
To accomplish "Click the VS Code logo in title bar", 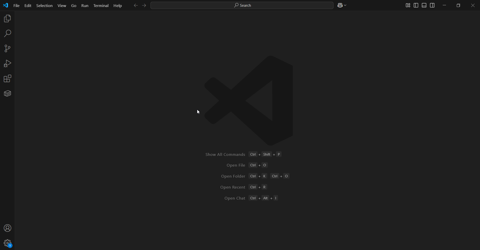I will coord(5,5).
